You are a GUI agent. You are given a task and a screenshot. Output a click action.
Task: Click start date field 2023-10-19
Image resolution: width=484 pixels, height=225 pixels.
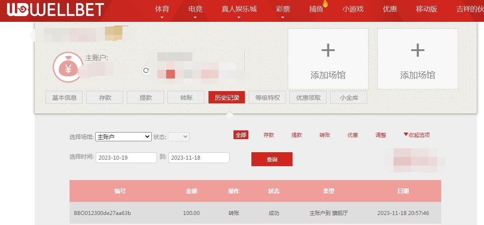[x=126, y=157]
